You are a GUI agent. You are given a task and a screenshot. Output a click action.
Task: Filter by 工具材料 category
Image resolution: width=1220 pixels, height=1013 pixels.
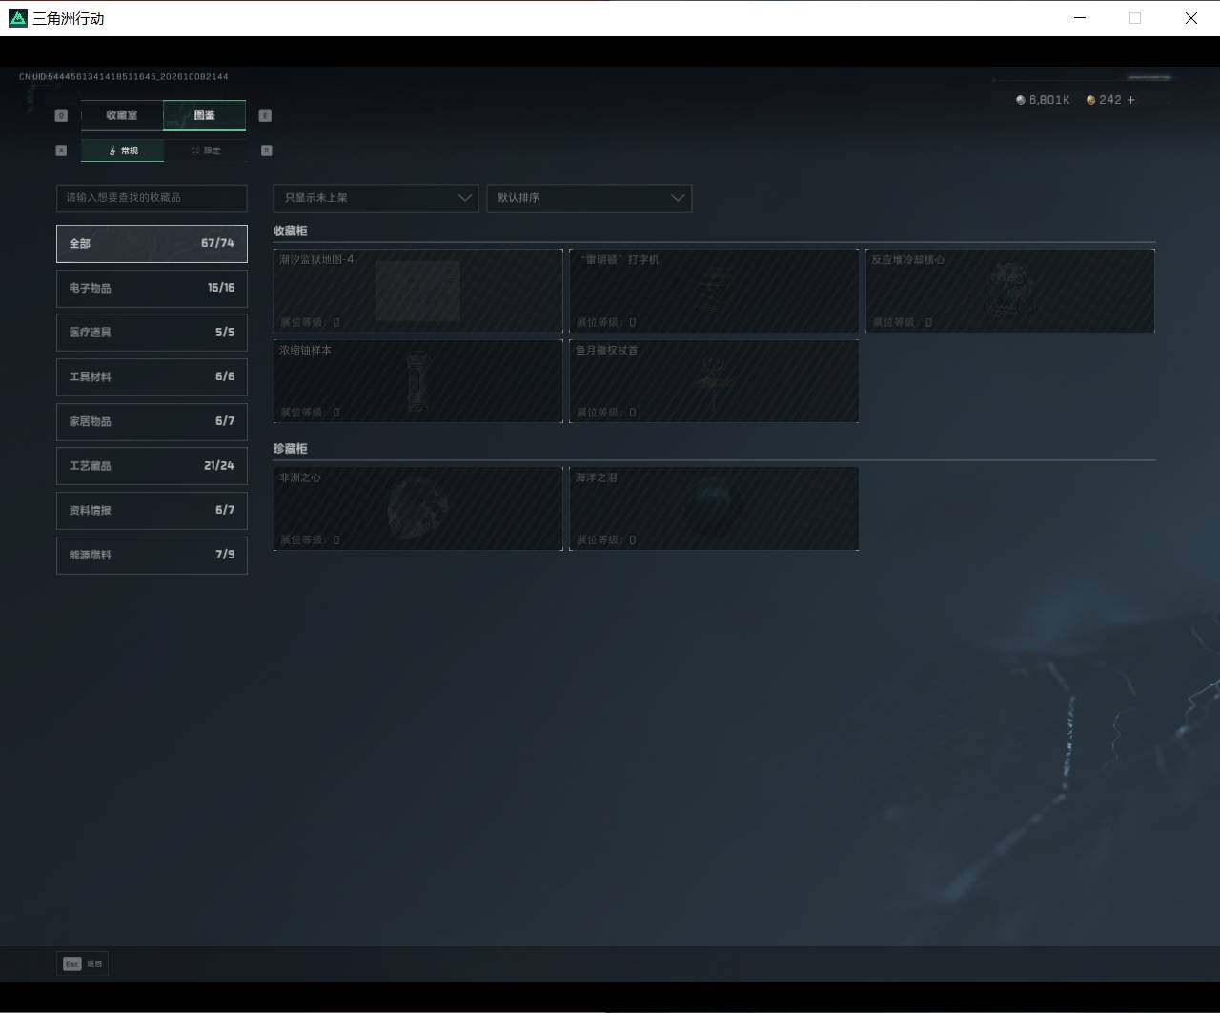pyautogui.click(x=152, y=377)
